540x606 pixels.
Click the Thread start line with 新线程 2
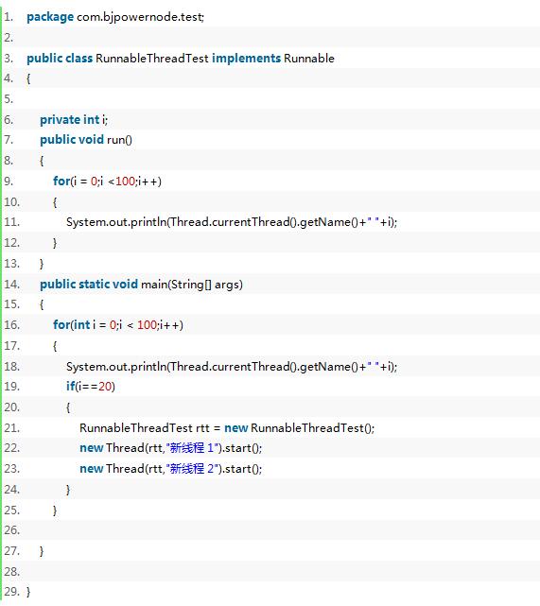[170, 469]
